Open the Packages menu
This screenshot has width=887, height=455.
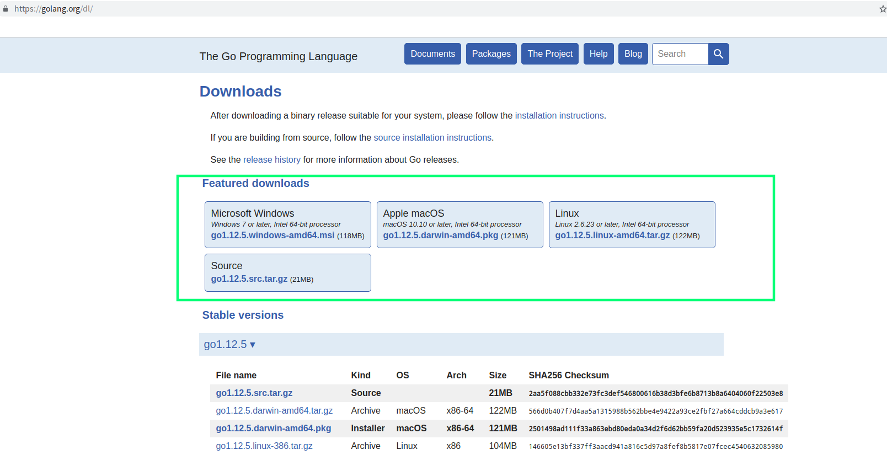[x=491, y=54]
